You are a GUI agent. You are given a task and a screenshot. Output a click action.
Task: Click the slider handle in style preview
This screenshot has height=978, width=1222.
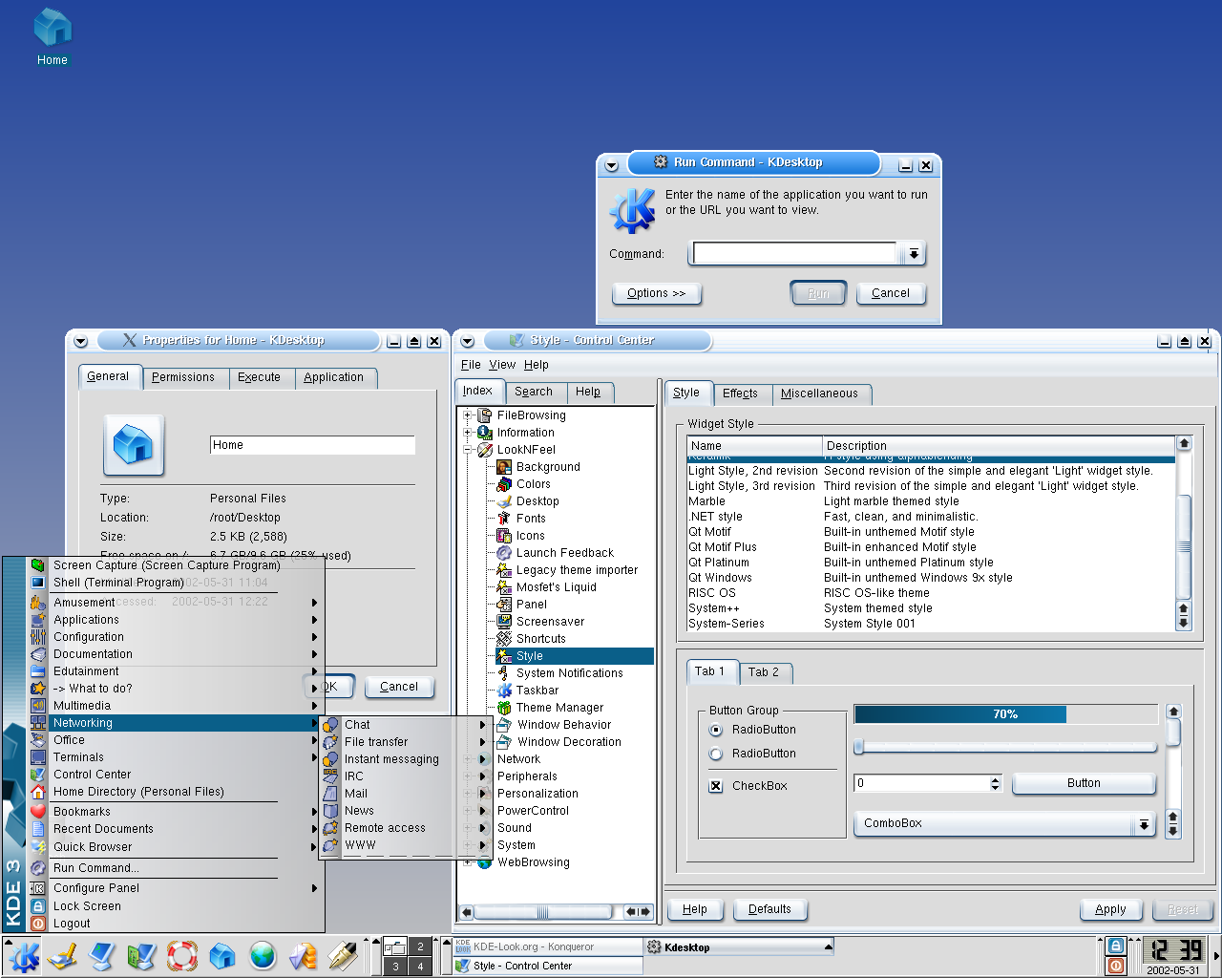click(859, 746)
